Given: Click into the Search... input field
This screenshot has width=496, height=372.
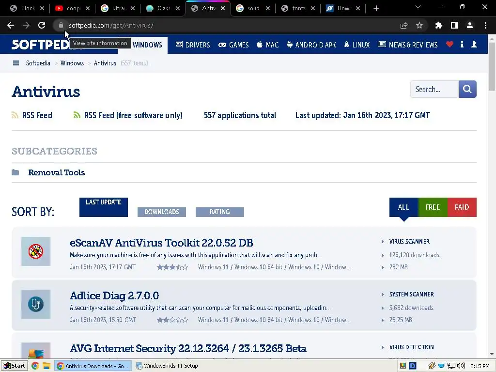Looking at the screenshot, I should click(x=434, y=89).
